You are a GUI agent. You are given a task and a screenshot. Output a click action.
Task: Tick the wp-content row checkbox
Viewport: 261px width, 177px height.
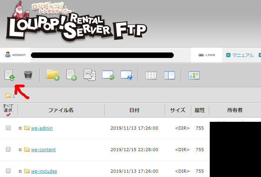coord(8,149)
